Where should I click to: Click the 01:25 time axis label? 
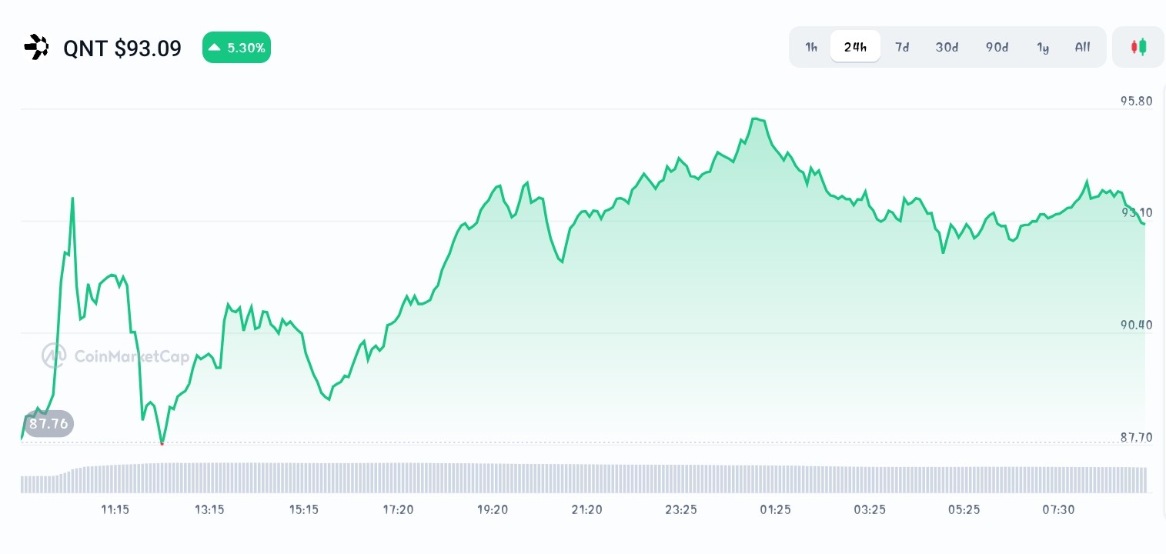click(776, 509)
